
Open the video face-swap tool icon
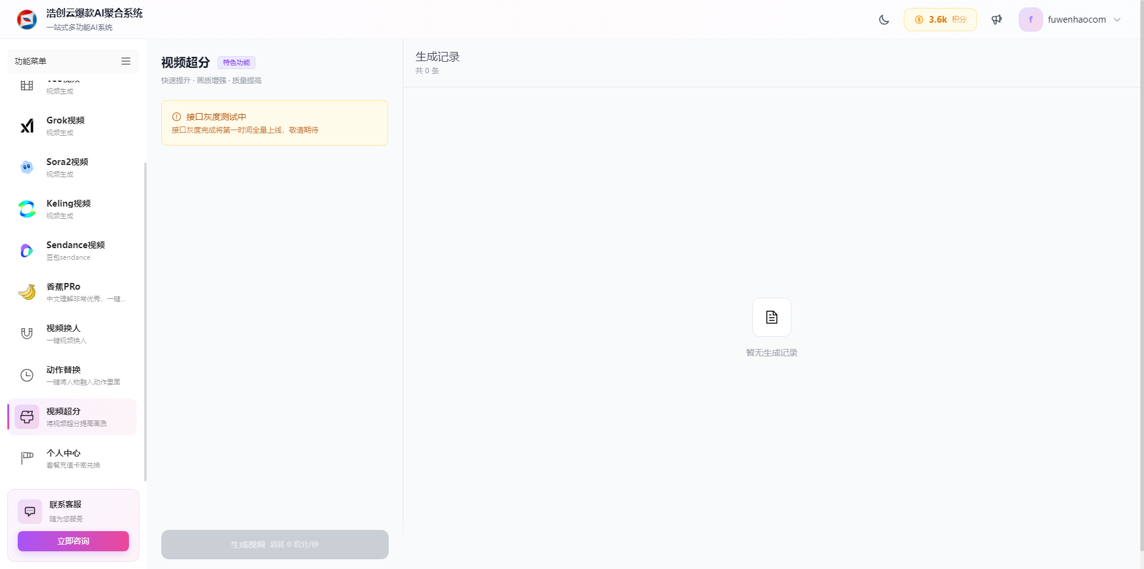27,334
